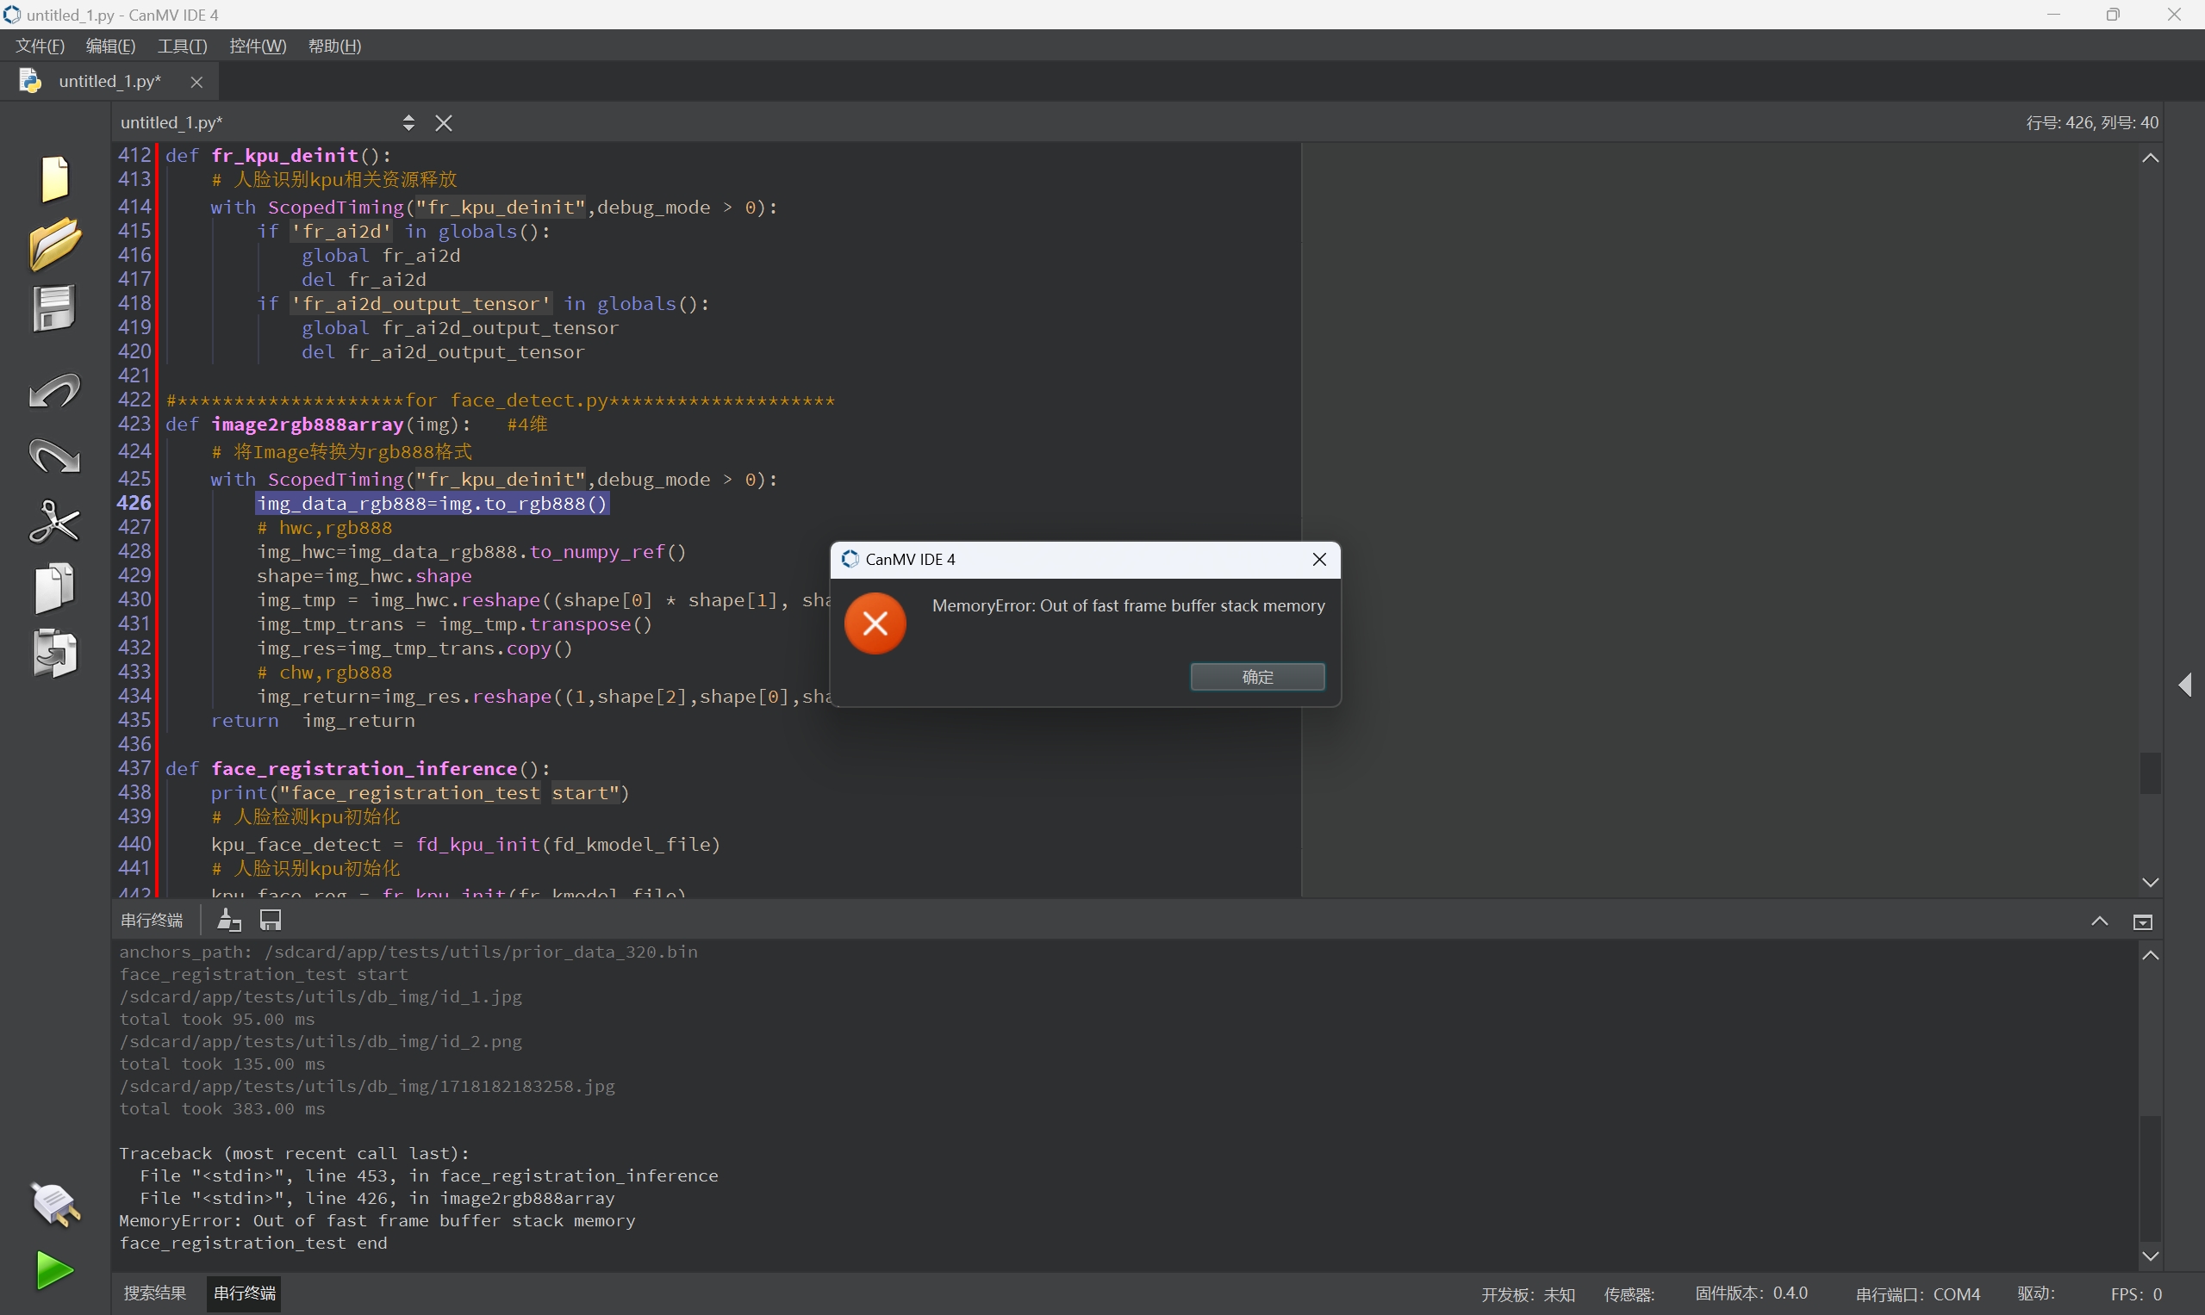Click the Undo arrow icon

click(55, 391)
